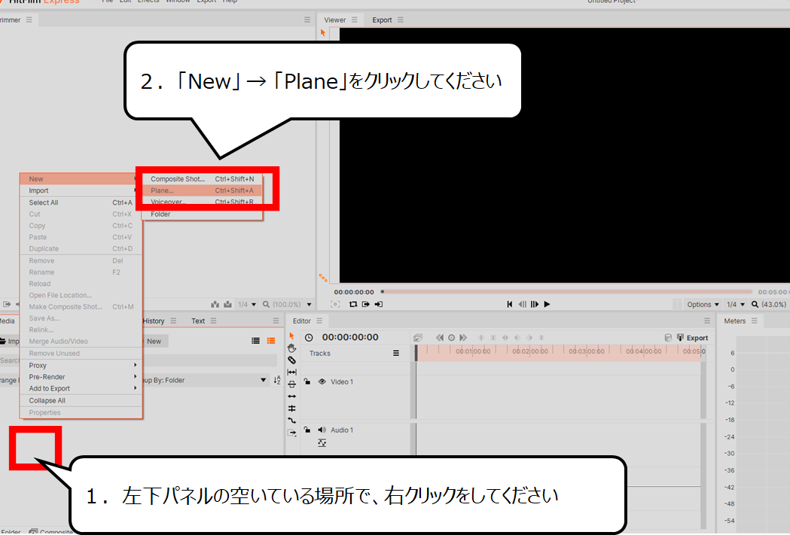Go to the start in Viewer
This screenshot has width=790, height=535.
509,304
